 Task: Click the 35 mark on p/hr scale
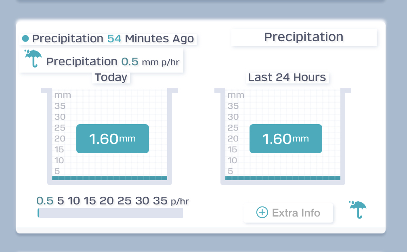tap(160, 201)
